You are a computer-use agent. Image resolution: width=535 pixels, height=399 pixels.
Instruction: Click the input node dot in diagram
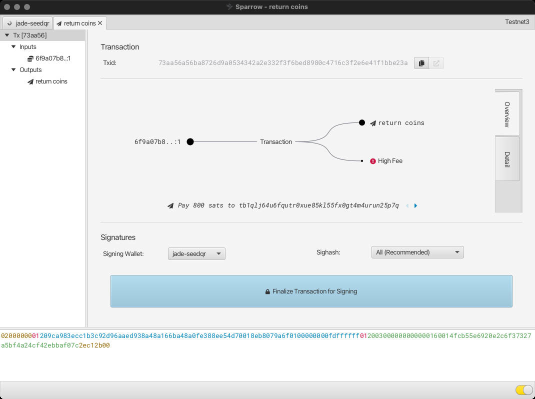190,141
